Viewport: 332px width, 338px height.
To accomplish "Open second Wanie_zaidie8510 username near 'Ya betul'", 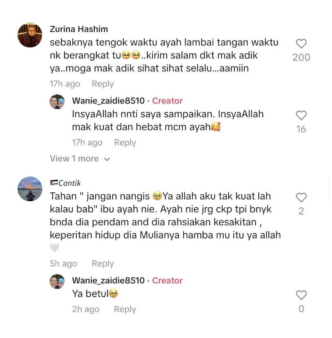I will coord(108,280).
